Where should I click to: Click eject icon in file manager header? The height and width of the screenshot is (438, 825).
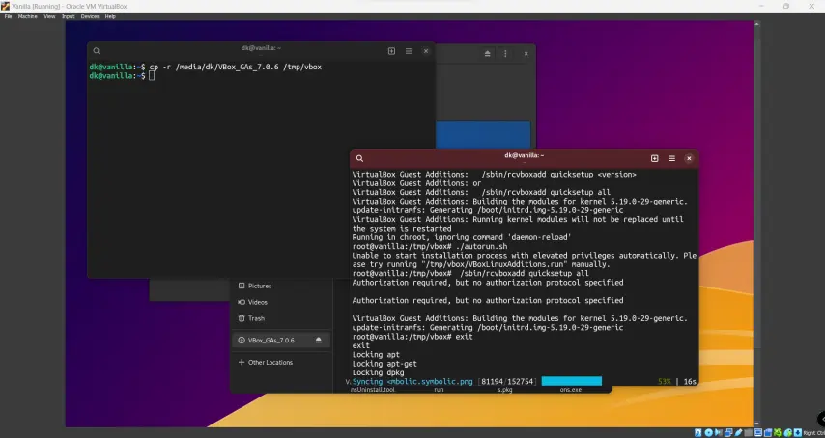[487, 54]
